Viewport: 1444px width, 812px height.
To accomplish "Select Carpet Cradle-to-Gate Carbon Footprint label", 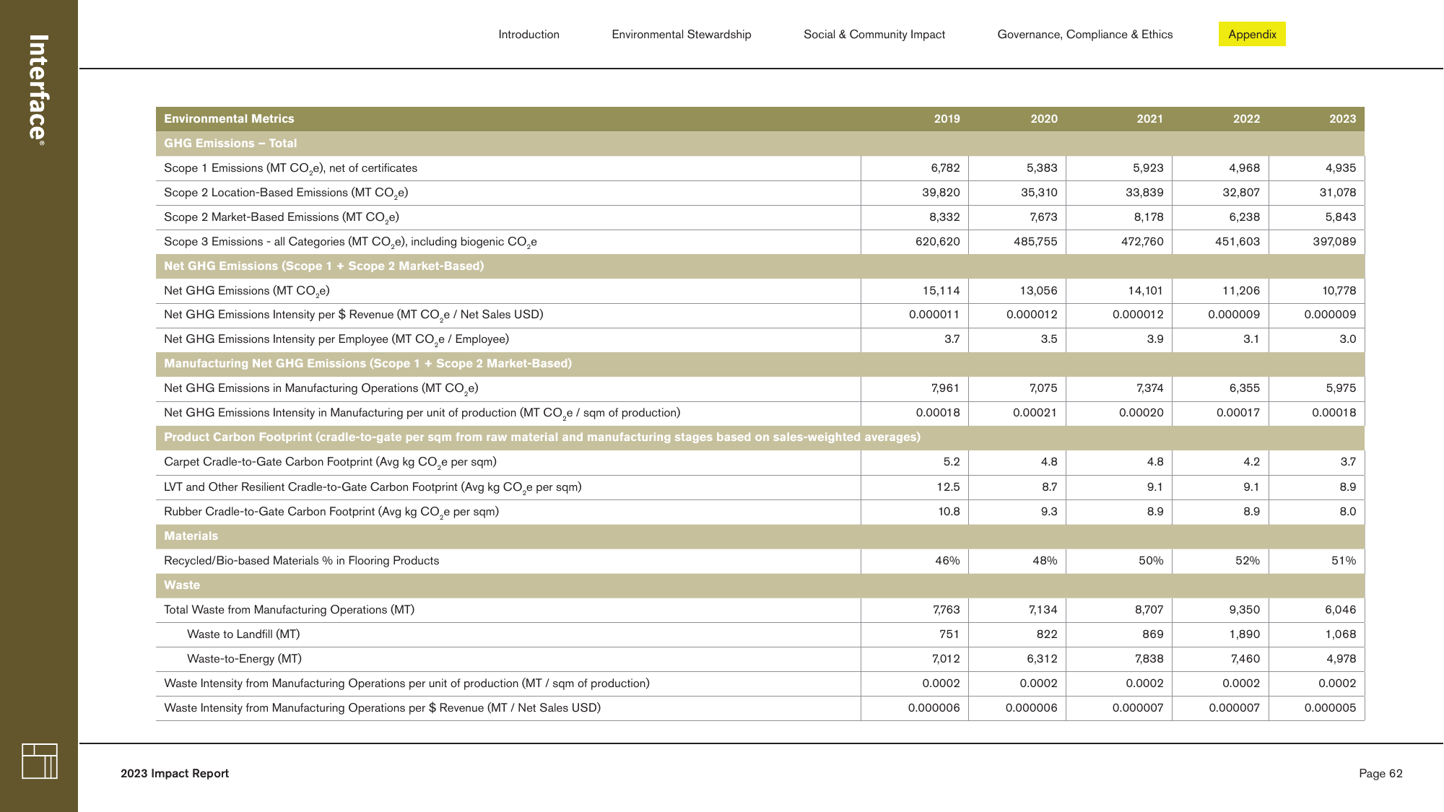I will click(x=330, y=463).
